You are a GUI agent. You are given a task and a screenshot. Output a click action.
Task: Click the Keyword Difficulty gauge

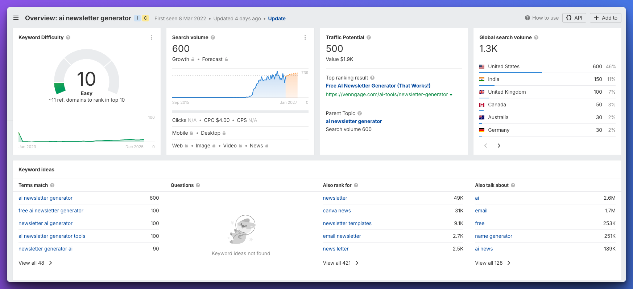point(87,73)
